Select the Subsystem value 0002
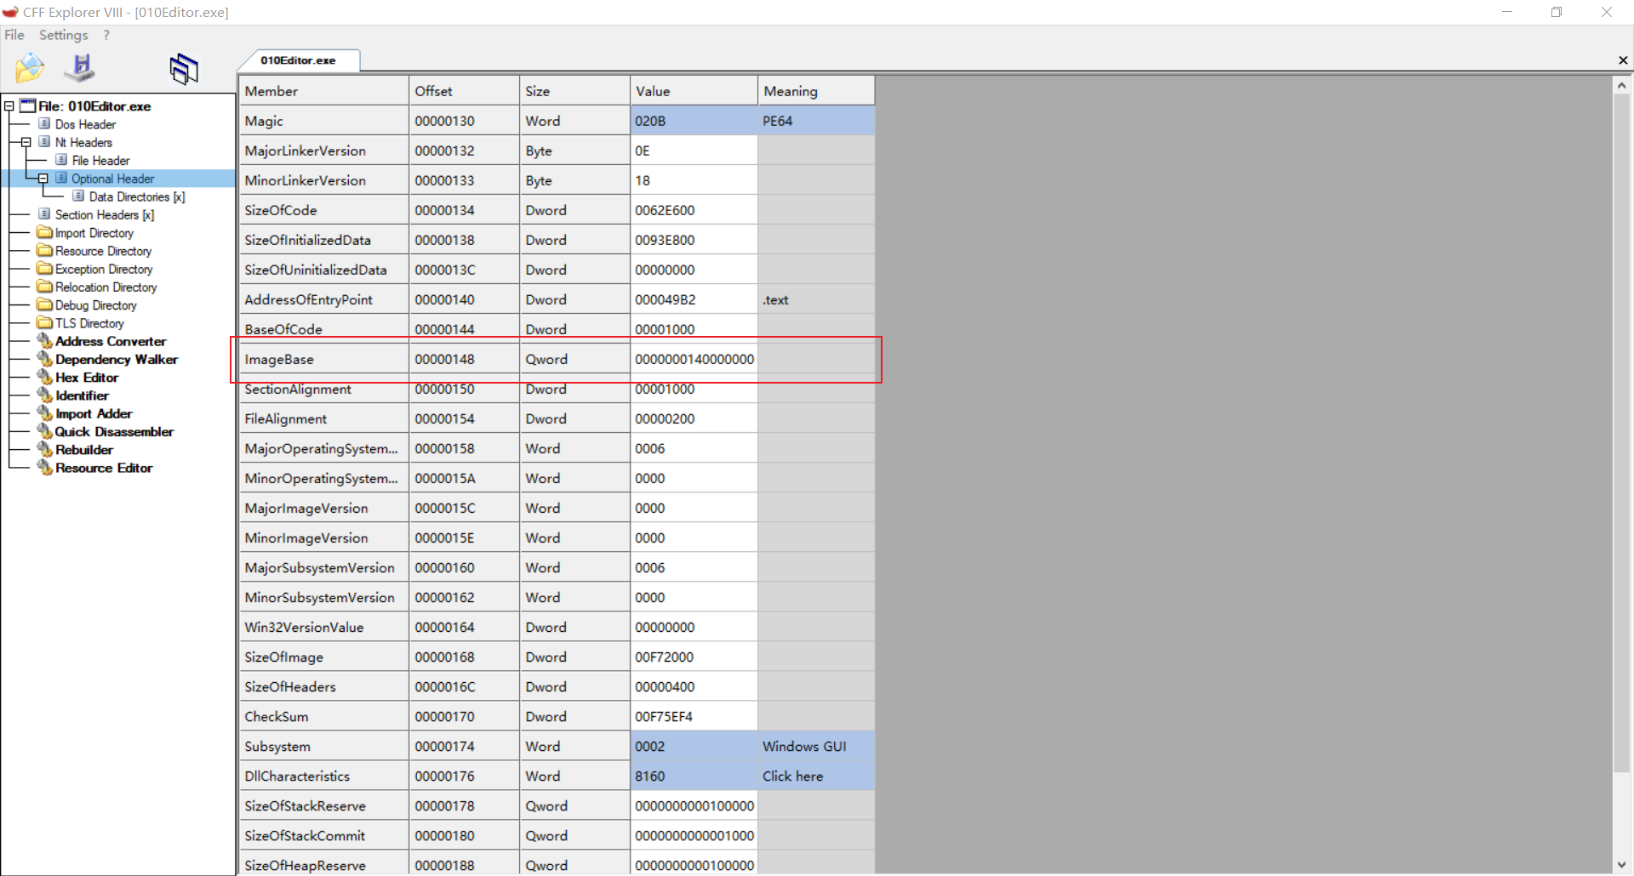 (694, 746)
